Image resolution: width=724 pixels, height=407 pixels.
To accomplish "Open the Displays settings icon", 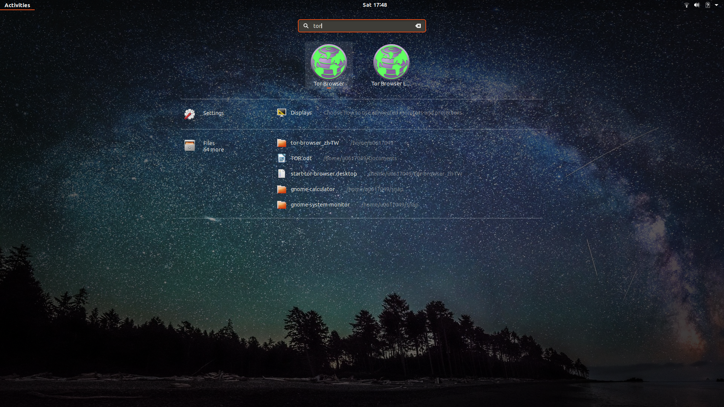I will tap(282, 113).
